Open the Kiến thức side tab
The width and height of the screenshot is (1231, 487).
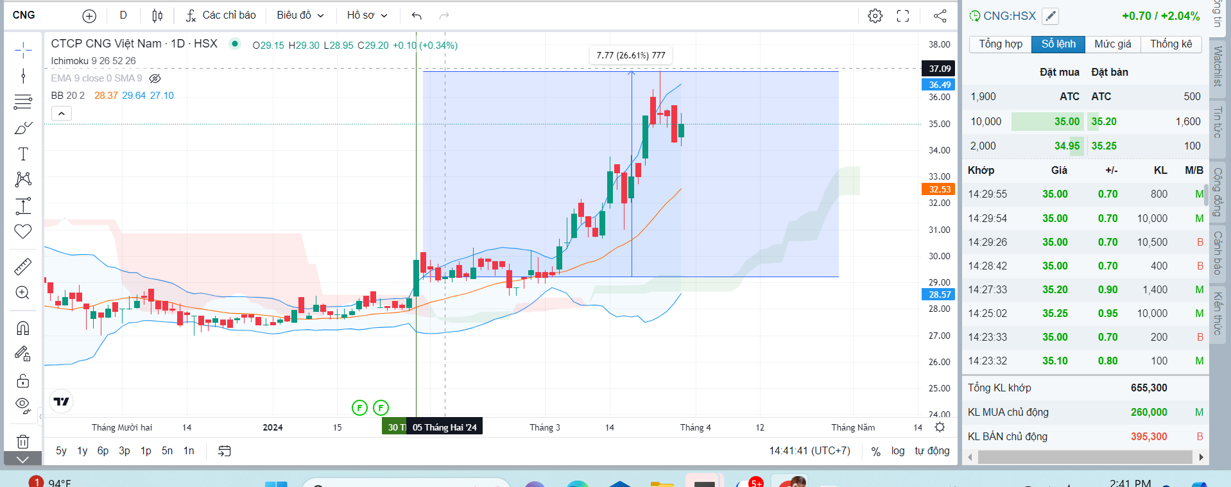1218,314
